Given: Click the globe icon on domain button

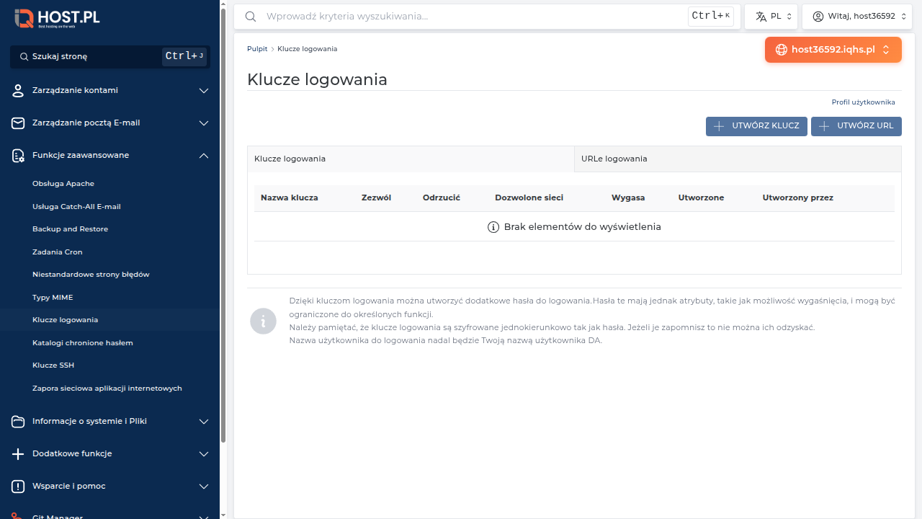Looking at the screenshot, I should (x=782, y=50).
